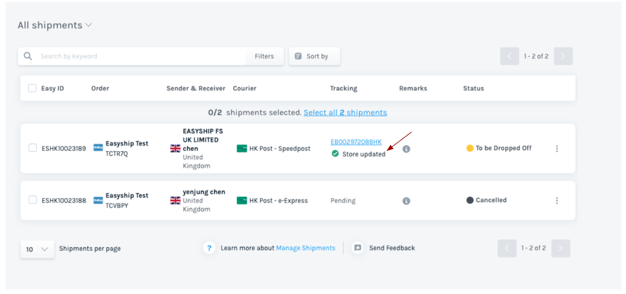Click info icon for shipment ESHK10023189
Screen dimensions: 626x294
click(x=406, y=149)
